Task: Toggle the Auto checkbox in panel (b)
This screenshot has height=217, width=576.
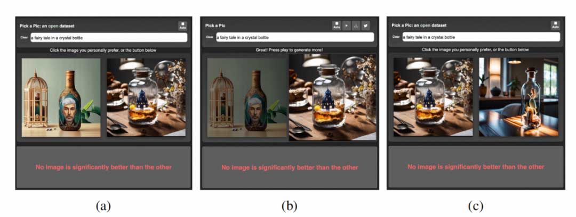Action: [337, 26]
